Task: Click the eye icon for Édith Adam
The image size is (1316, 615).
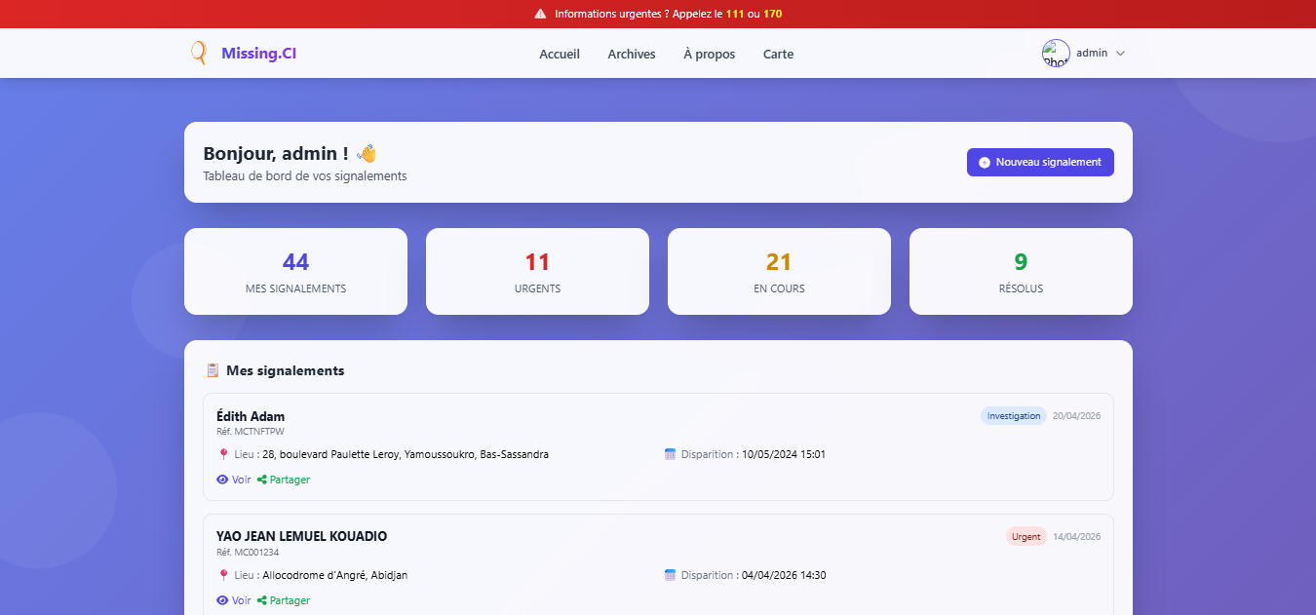Action: pos(222,480)
